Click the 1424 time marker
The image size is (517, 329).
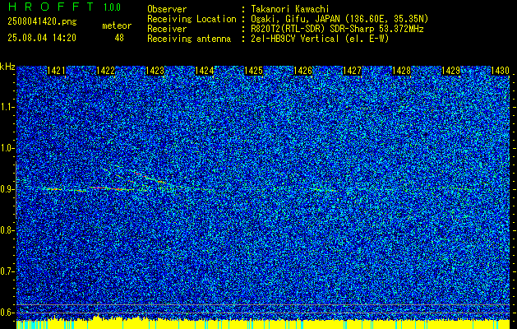click(x=205, y=70)
